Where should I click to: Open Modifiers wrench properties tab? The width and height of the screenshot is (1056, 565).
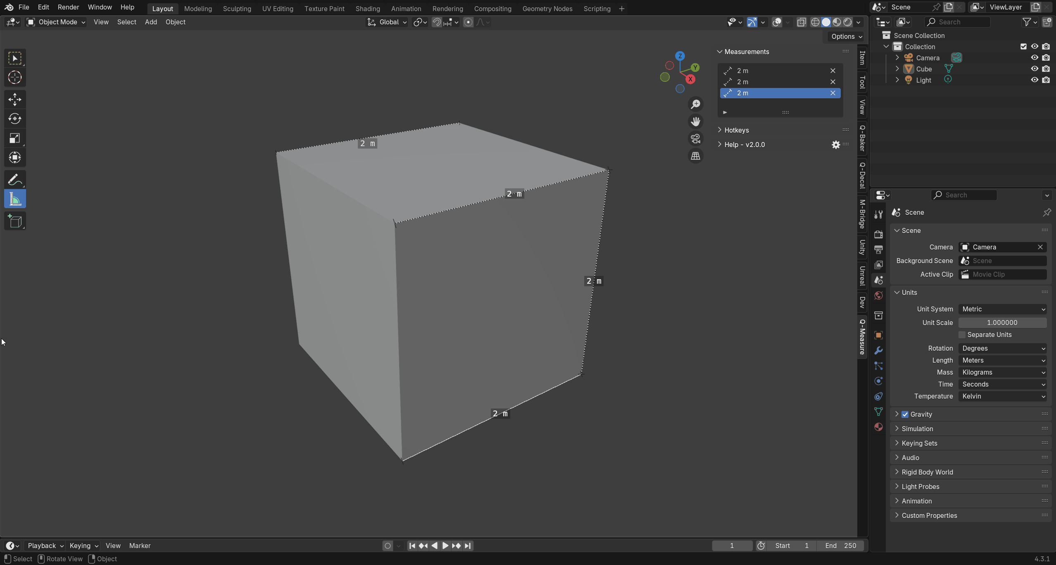pos(878,350)
